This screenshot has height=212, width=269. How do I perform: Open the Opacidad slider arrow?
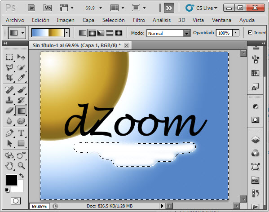[236, 33]
